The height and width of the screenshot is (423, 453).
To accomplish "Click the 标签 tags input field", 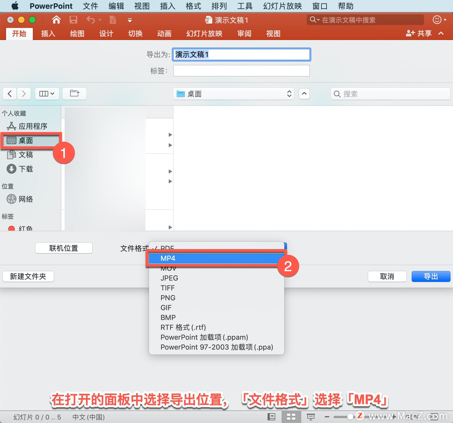I will pyautogui.click(x=241, y=71).
